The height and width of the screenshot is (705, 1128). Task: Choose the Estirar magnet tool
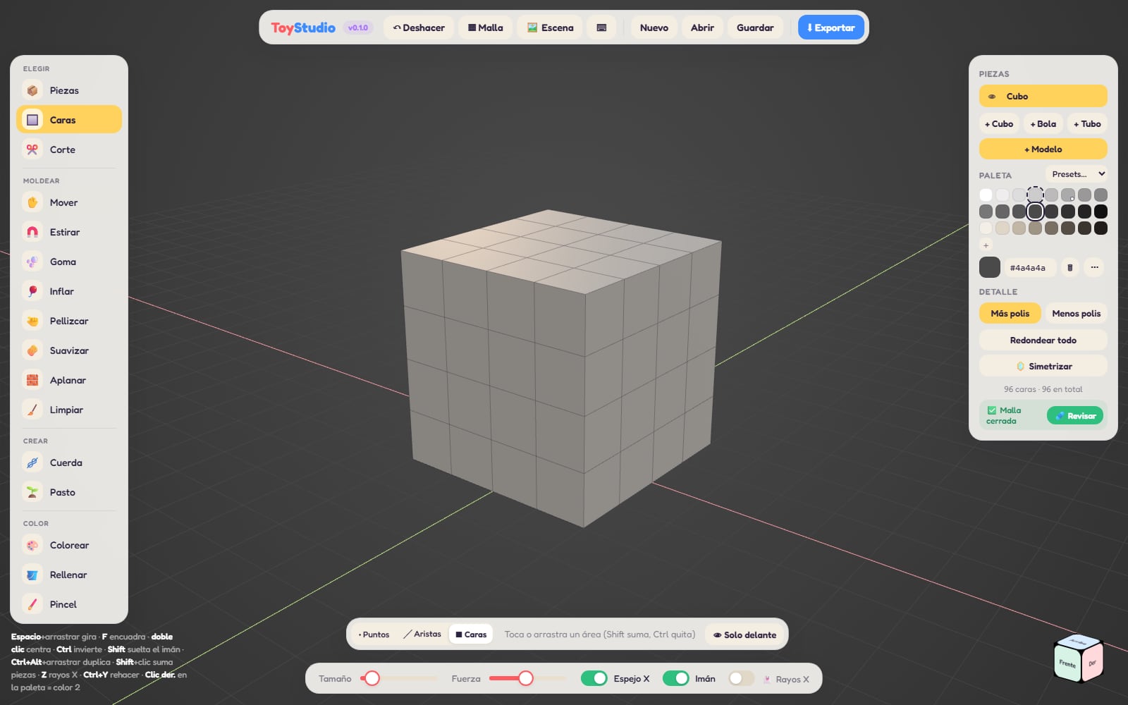tap(68, 232)
